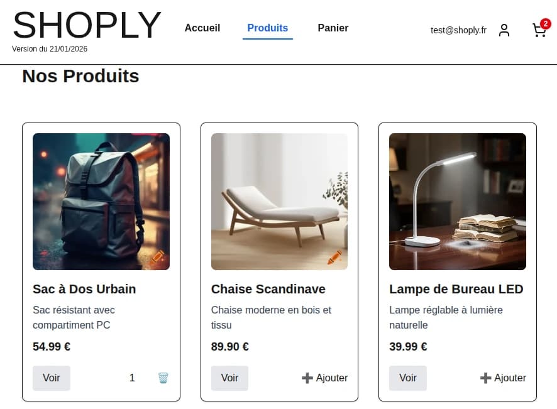
Task: Click the test@shoply.fr account email
Action: click(x=458, y=30)
